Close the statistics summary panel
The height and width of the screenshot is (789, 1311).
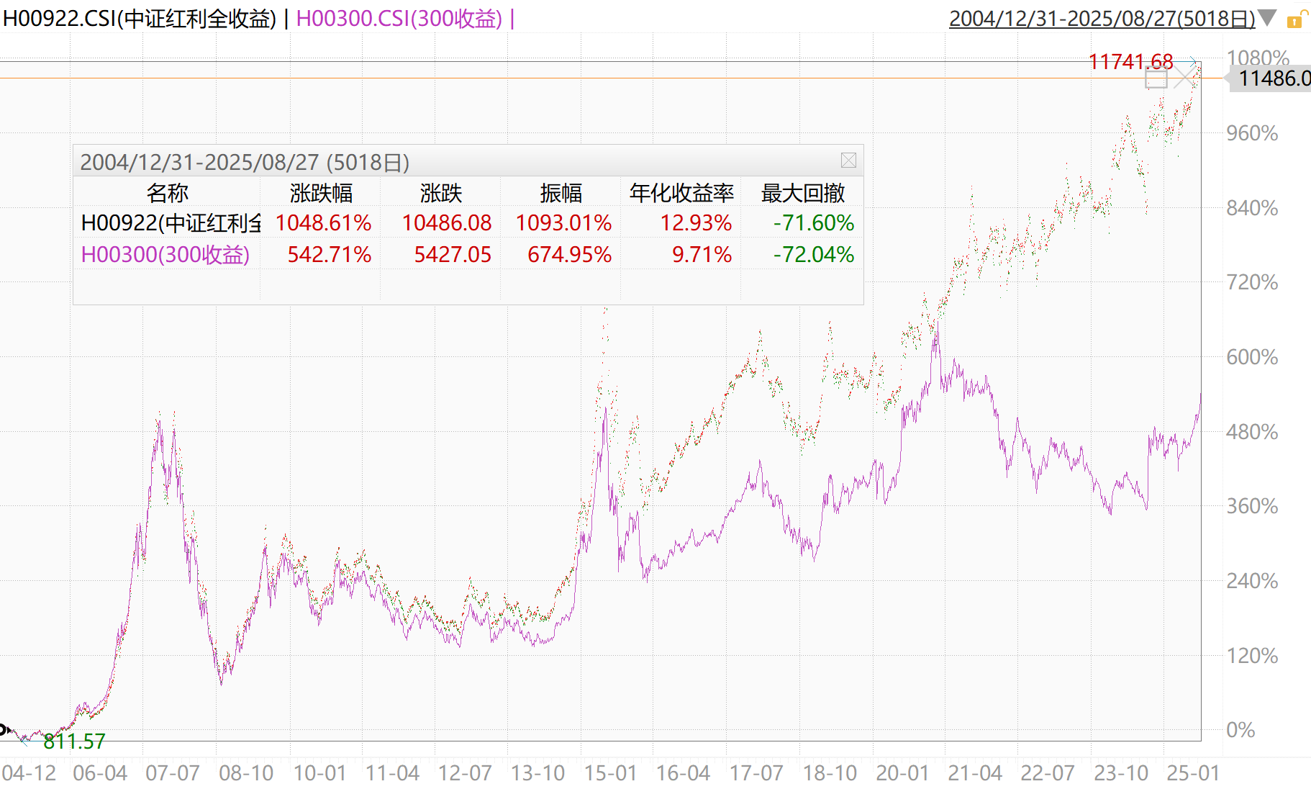pyautogui.click(x=848, y=161)
